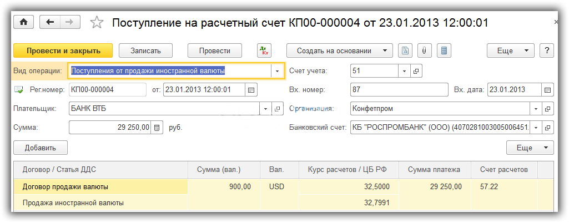The image size is (569, 223).
Task: Click Провести и закрыть button
Action: [63, 50]
